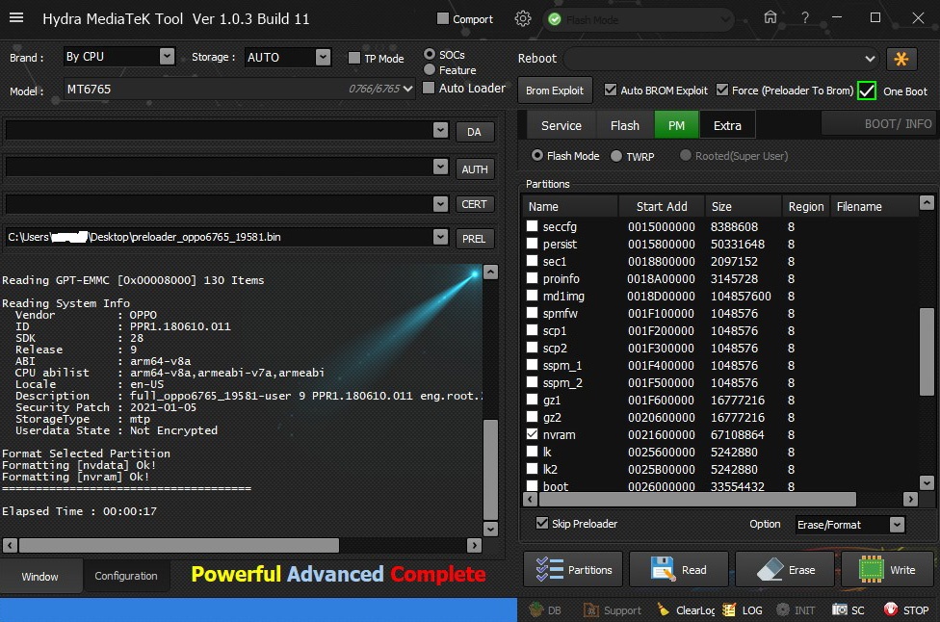940x622 pixels.
Task: Check the persist partition checkbox
Action: click(x=532, y=244)
